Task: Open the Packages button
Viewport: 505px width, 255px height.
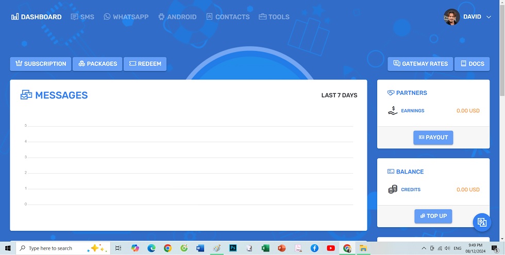Action: click(97, 64)
